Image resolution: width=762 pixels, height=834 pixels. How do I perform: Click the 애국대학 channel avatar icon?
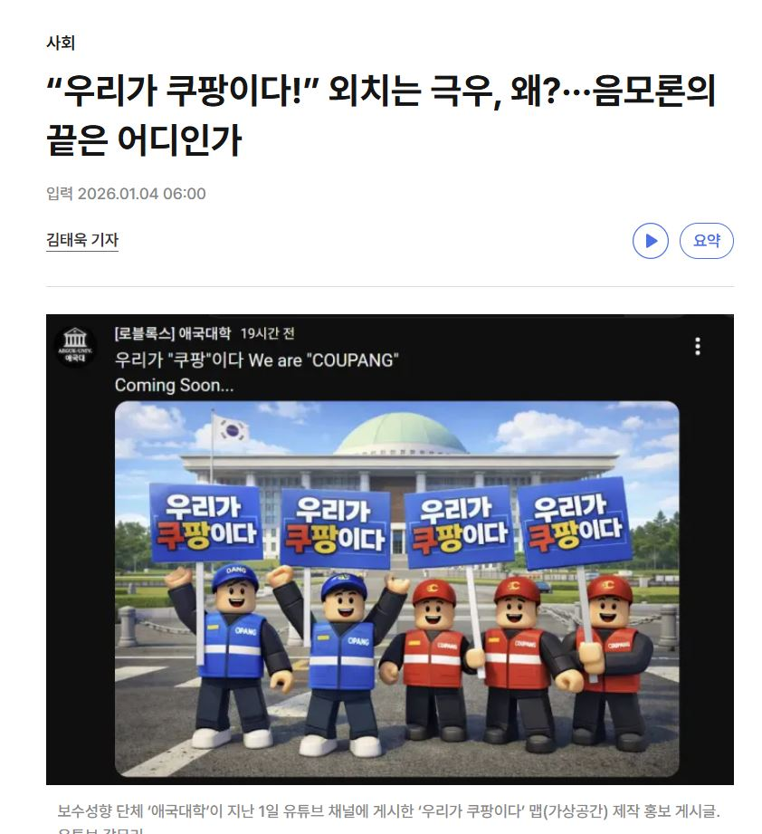[75, 347]
